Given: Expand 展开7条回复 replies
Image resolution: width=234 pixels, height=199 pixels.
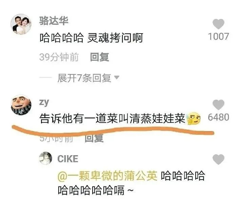Looking at the screenshot, I should tap(84, 78).
